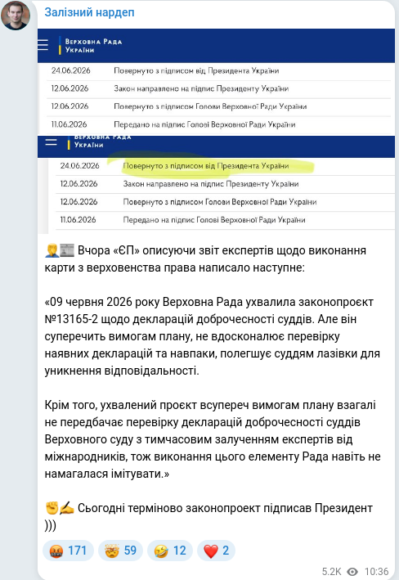Click the 5.2K views count

click(331, 572)
